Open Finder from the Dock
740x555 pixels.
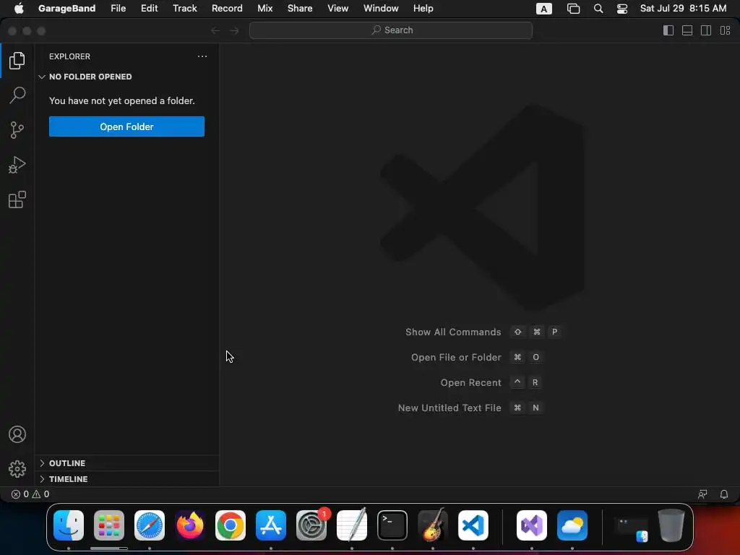point(69,525)
